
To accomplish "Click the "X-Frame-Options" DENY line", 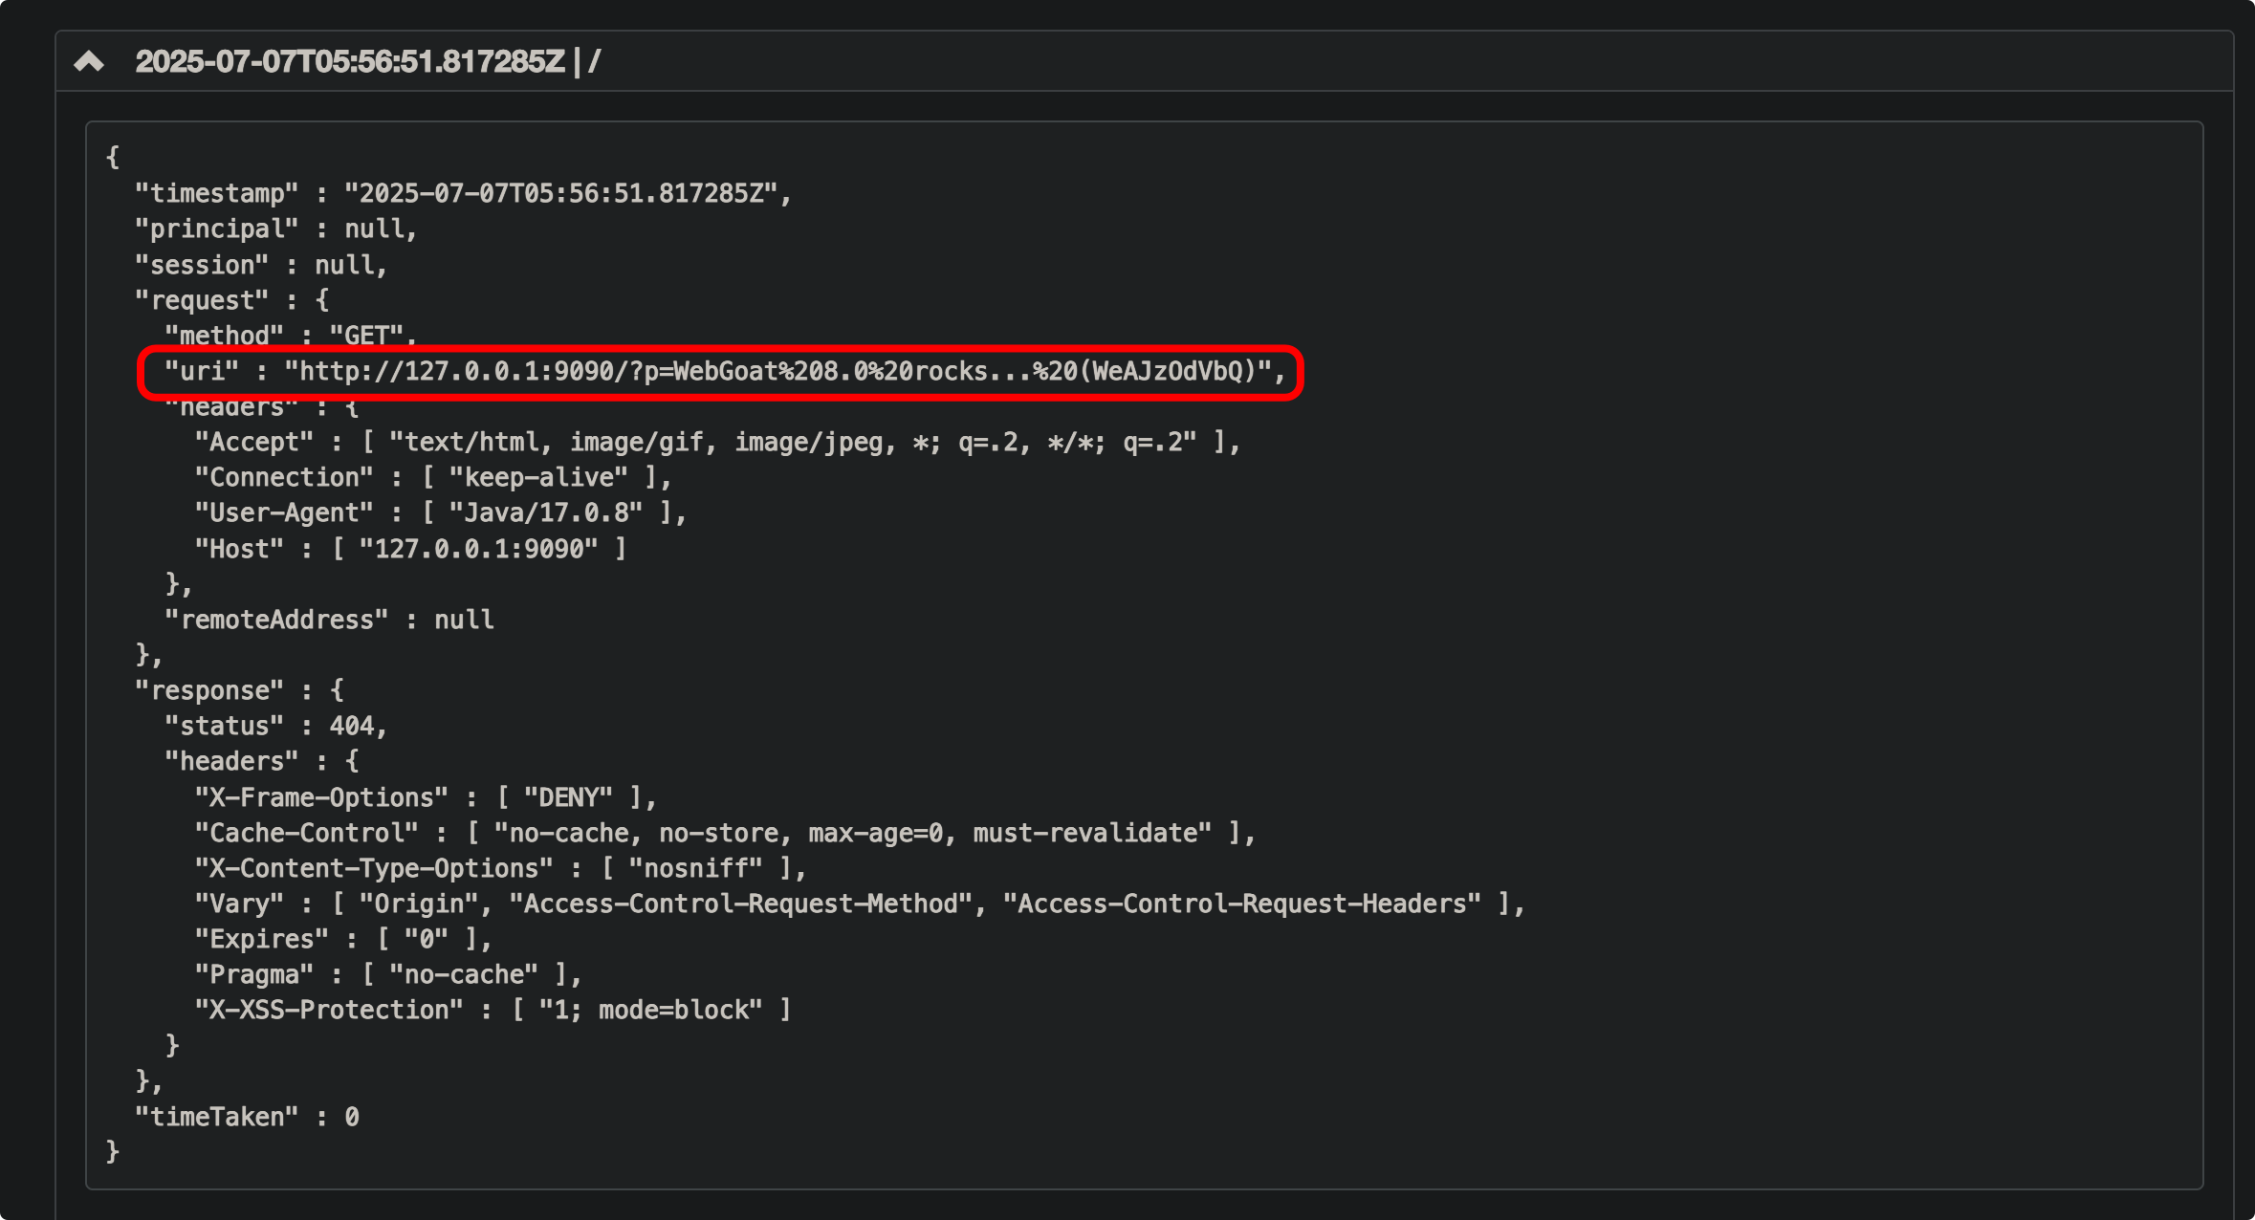I will (427, 797).
